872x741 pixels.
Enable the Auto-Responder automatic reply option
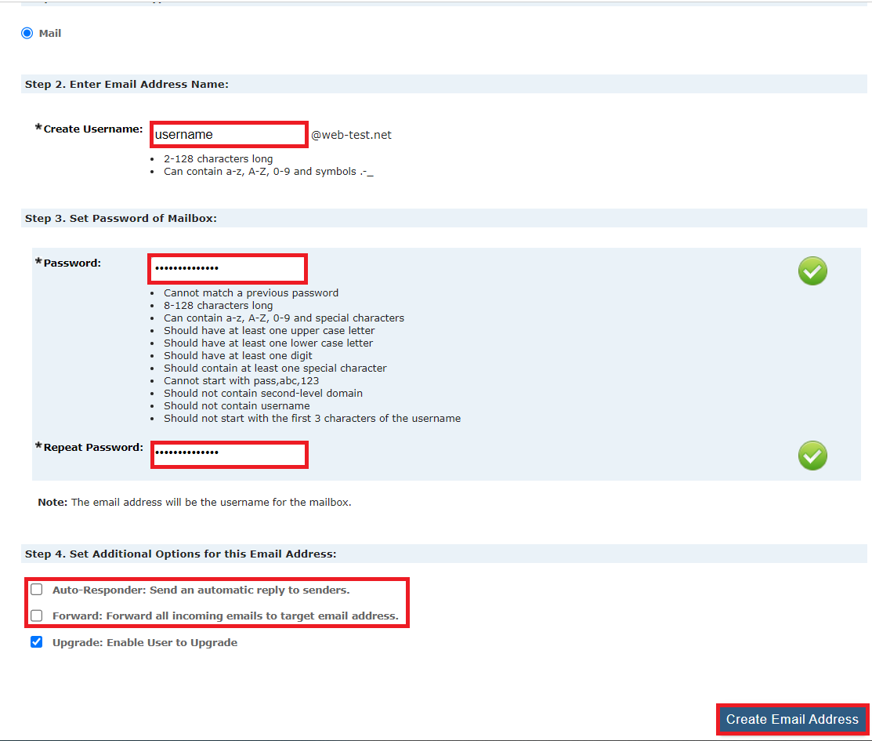coord(36,588)
